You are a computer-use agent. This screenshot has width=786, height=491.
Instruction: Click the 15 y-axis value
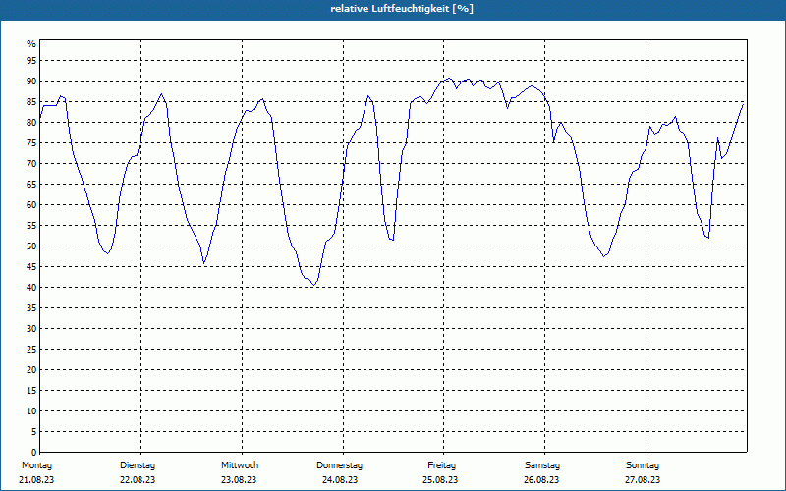(x=31, y=390)
